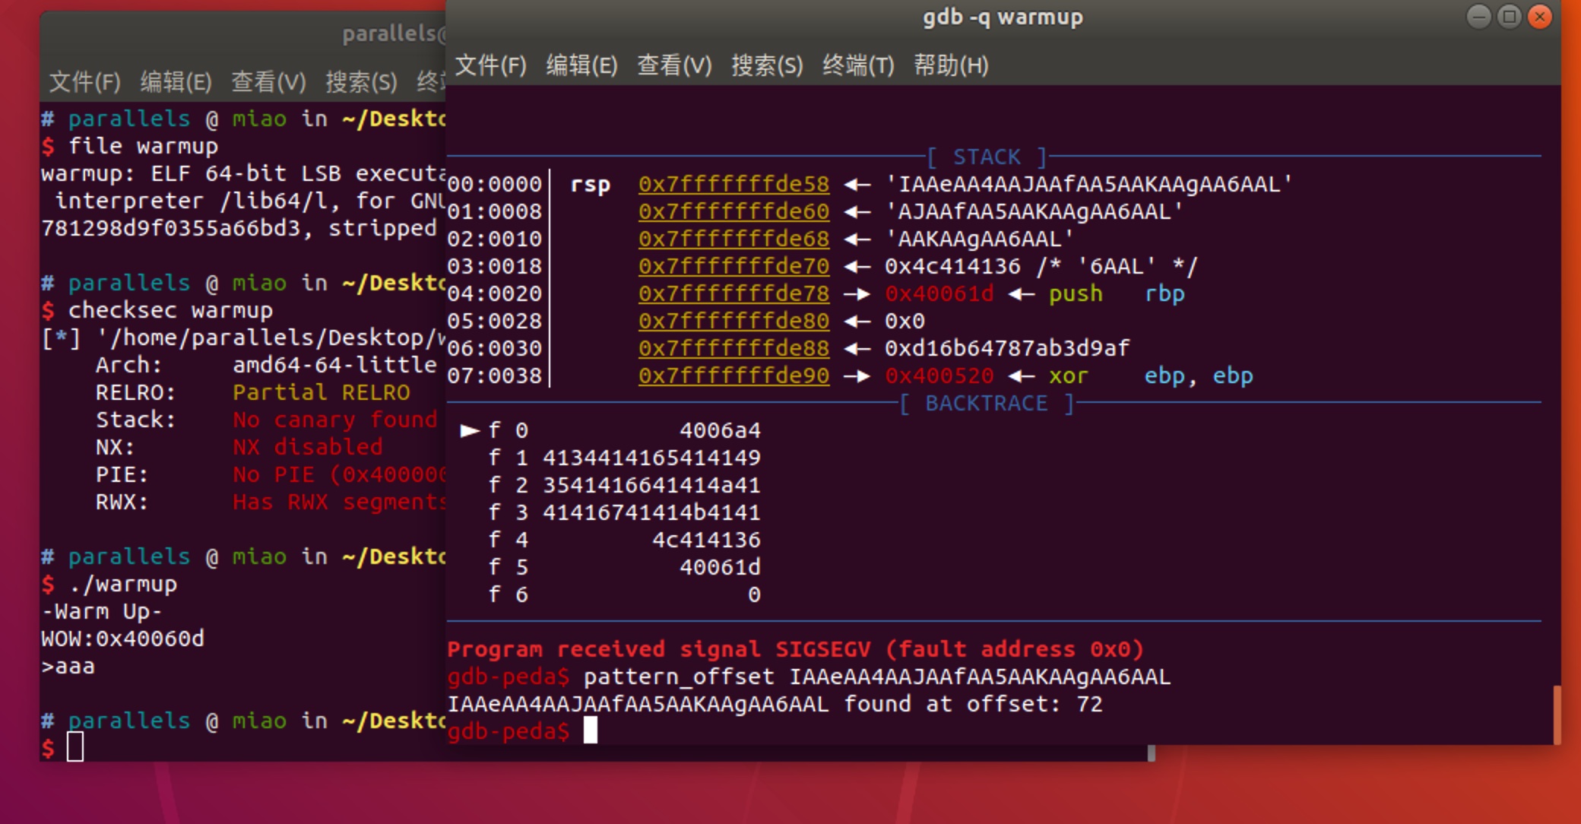Open the 终端(T) menu in gdb window
1581x824 pixels.
(858, 65)
